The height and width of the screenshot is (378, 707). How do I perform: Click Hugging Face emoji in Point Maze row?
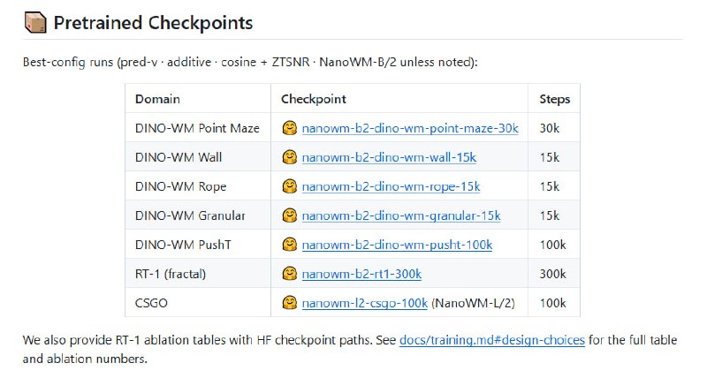290,128
